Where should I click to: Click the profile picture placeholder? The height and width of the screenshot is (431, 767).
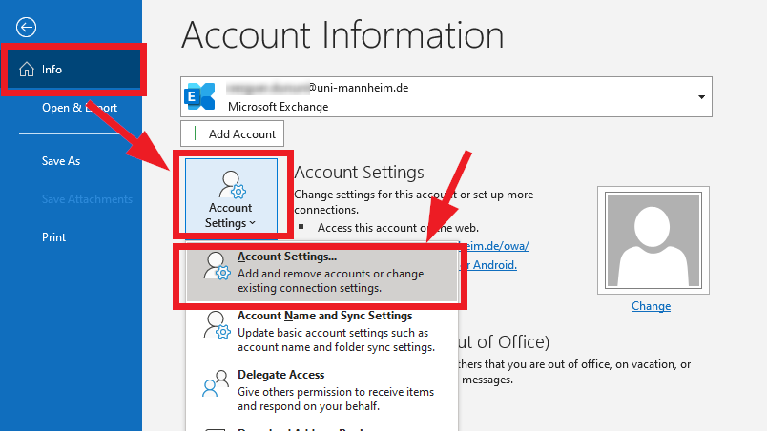[x=653, y=240]
